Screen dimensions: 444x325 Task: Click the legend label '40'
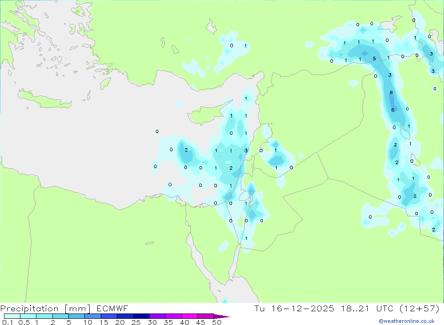pyautogui.click(x=185, y=322)
